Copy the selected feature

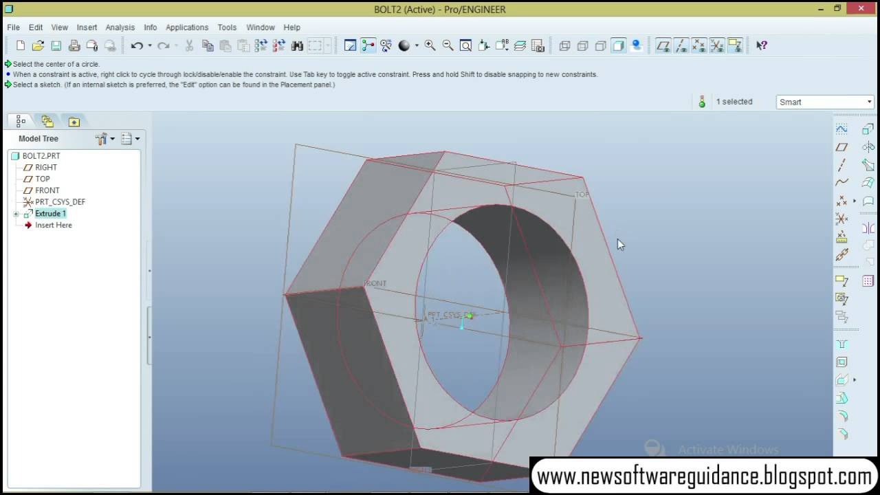click(208, 45)
